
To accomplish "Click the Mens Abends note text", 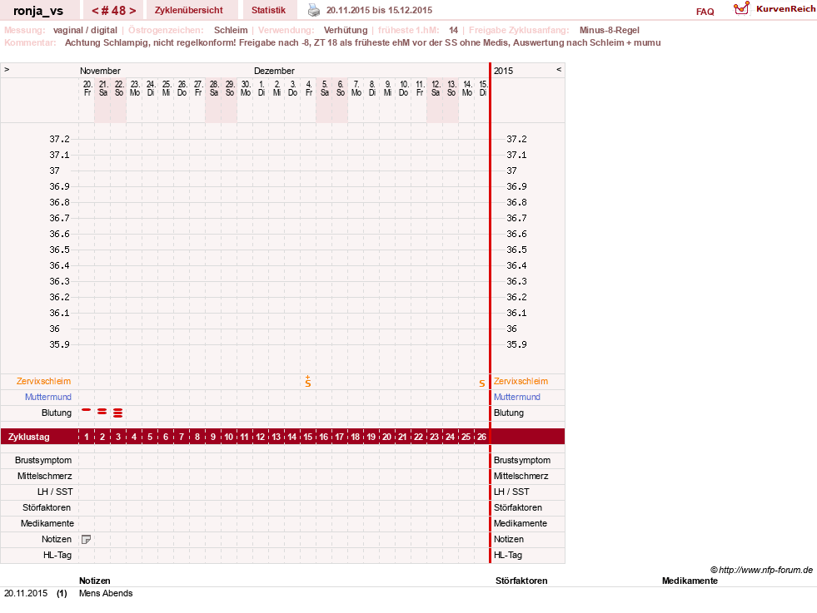I will pyautogui.click(x=106, y=593).
